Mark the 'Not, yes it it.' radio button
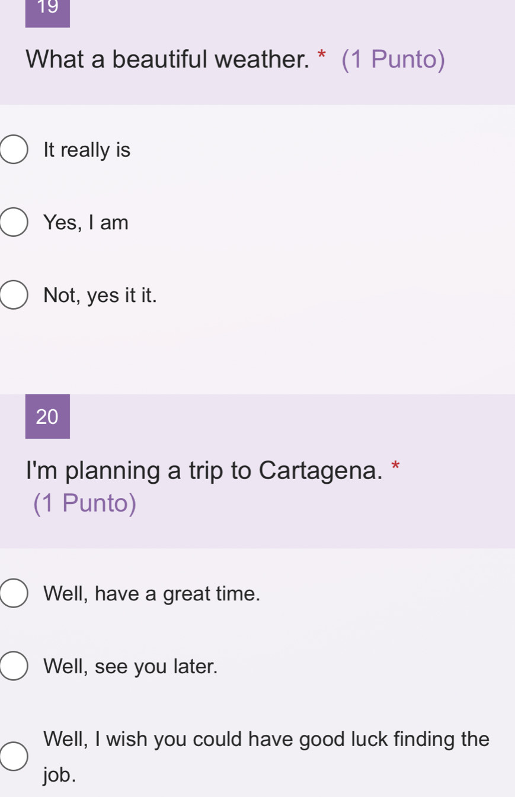The height and width of the screenshot is (797, 515). (x=14, y=295)
